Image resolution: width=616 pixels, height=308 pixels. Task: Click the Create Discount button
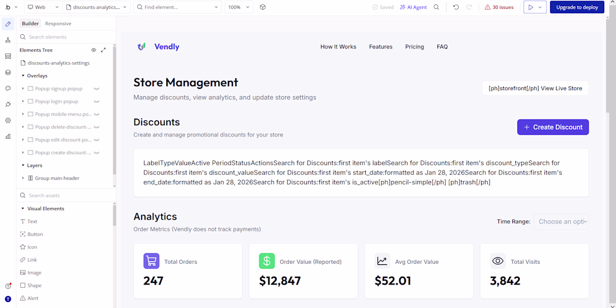[553, 127]
